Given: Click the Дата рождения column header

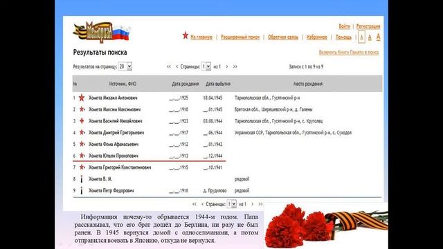Looking at the screenshot, I should point(186,84).
